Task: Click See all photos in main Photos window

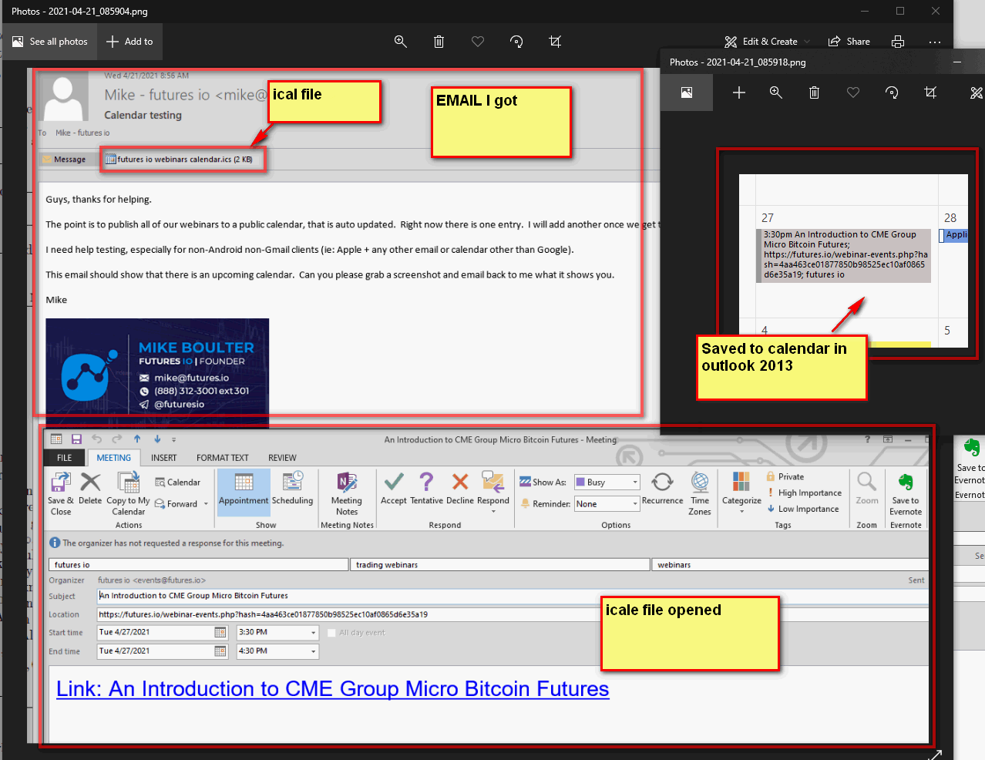Action: (50, 42)
